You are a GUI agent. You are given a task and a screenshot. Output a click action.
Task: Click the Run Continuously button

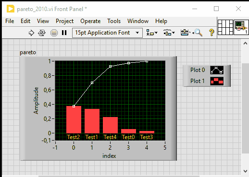click(42, 33)
